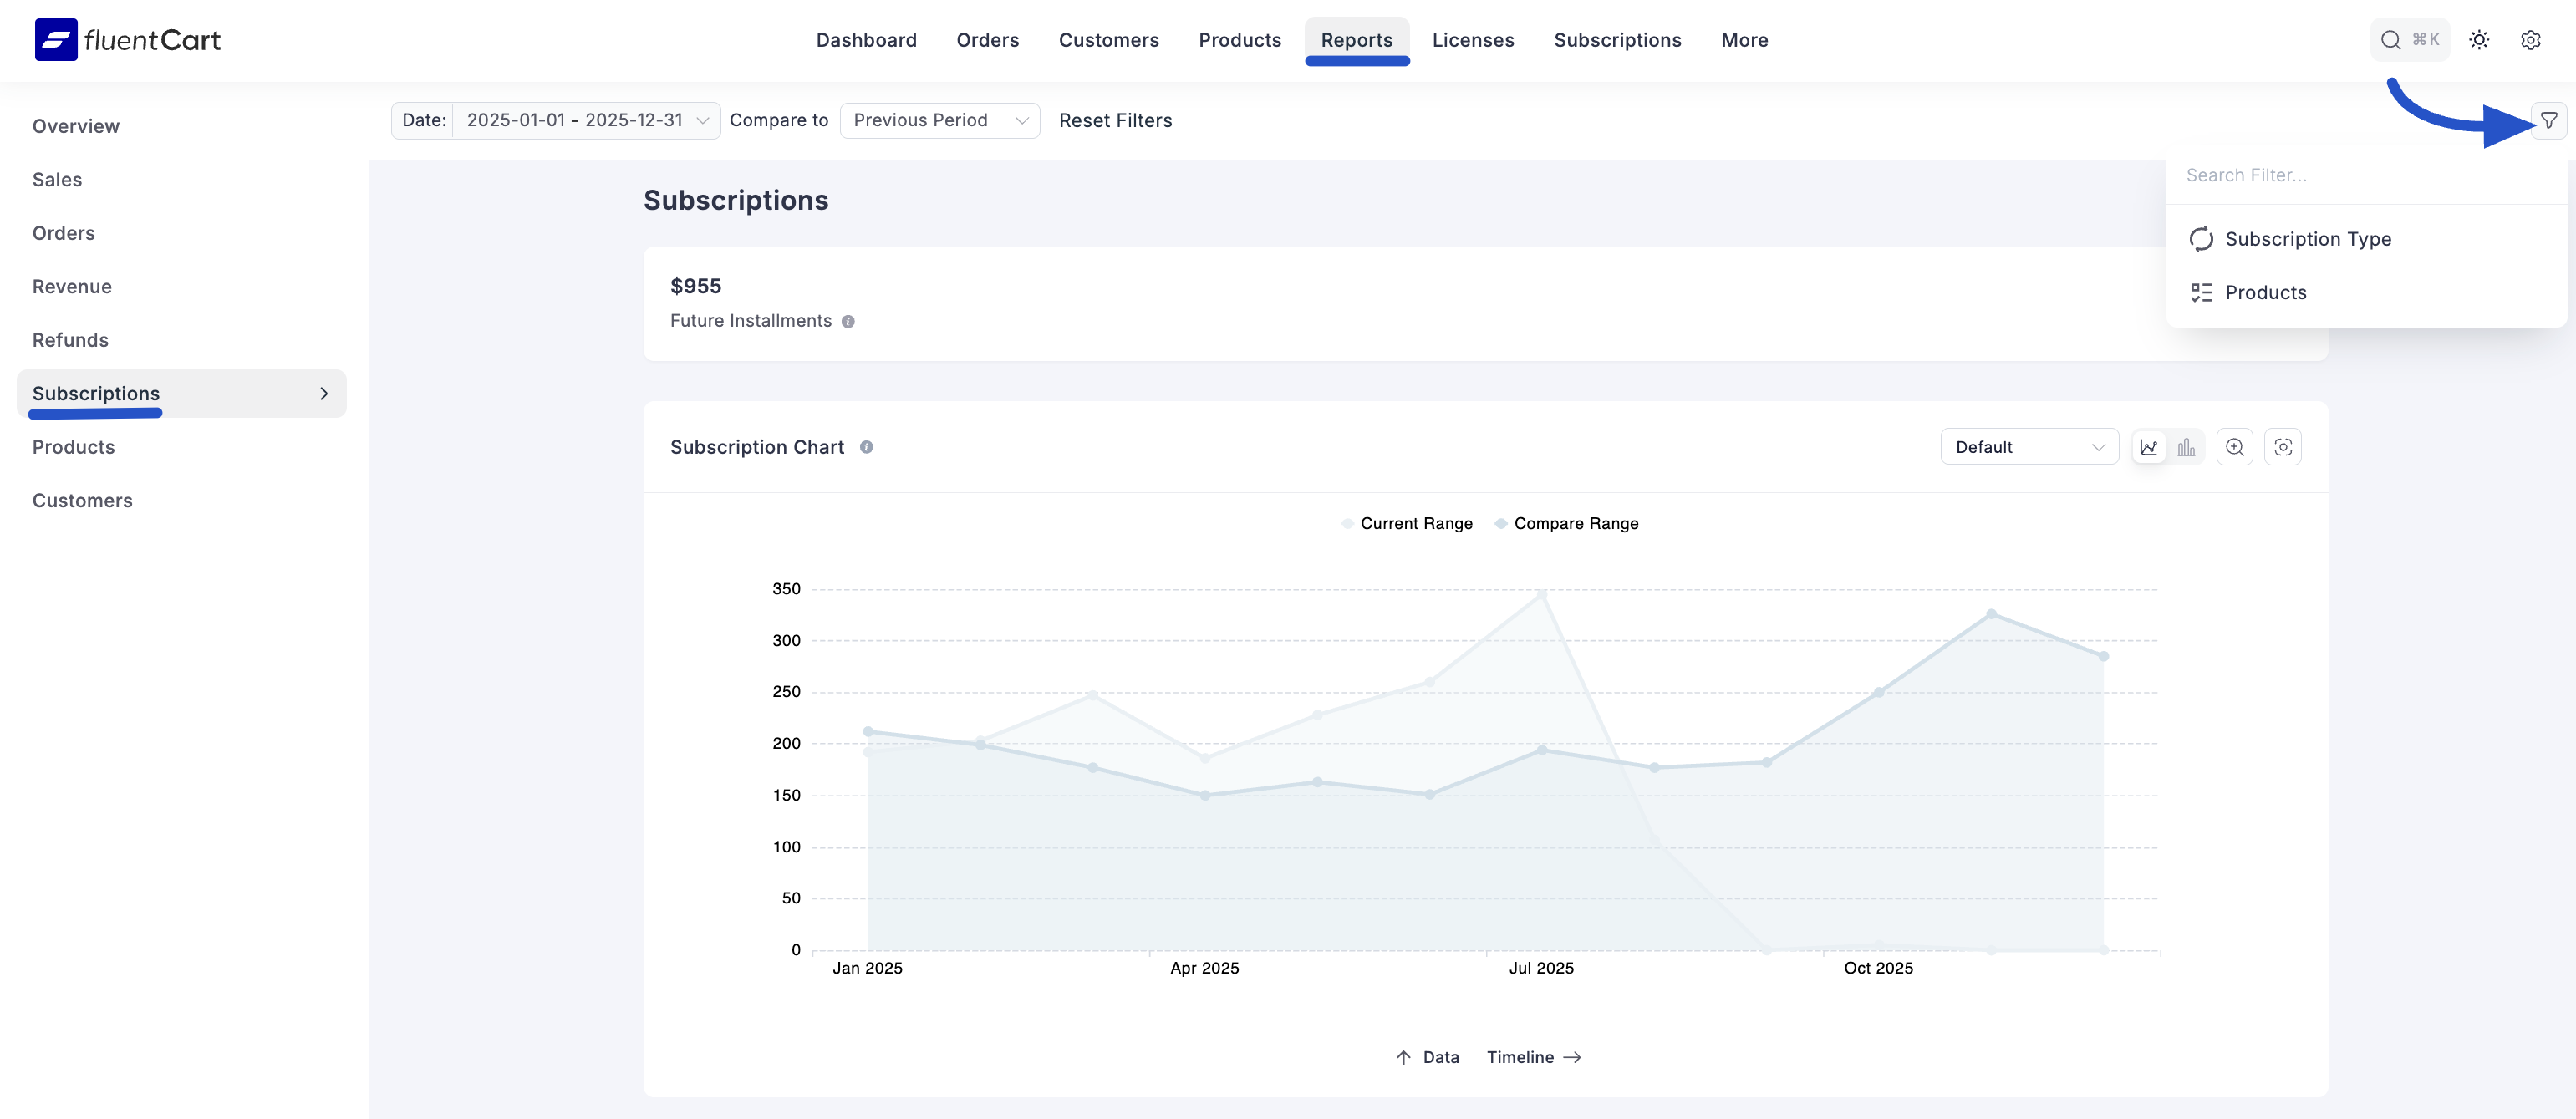Toggle the Compare Range legend swatch
The image size is (2576, 1119).
click(x=1501, y=524)
